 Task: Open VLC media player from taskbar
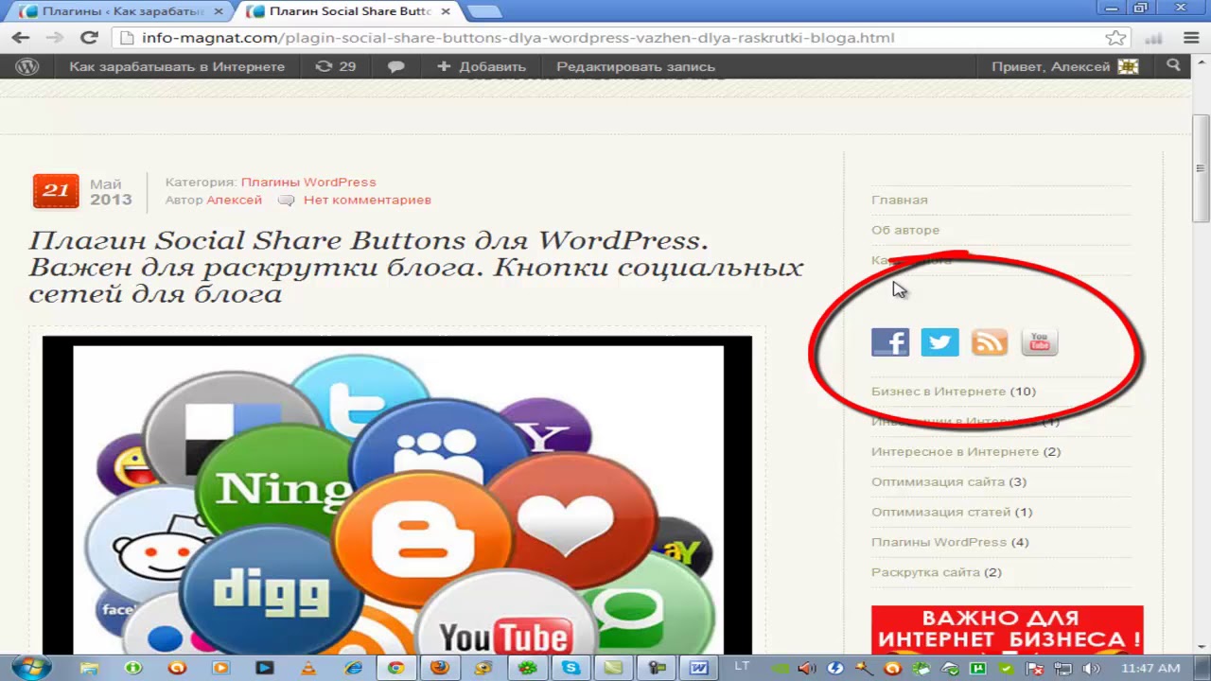(x=307, y=668)
